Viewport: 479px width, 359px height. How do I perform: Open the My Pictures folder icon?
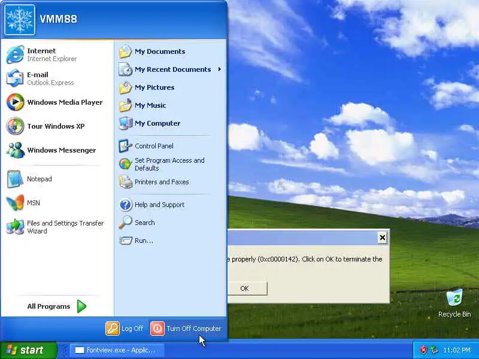coord(125,87)
